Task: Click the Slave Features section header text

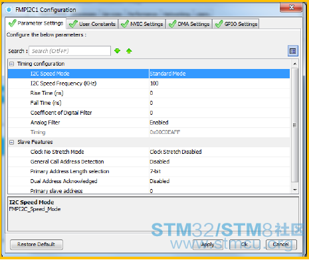Action: (35, 142)
